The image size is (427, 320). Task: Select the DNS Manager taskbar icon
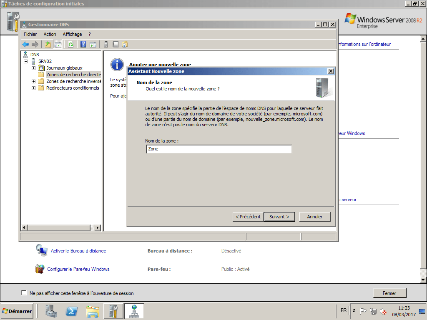[x=134, y=311]
